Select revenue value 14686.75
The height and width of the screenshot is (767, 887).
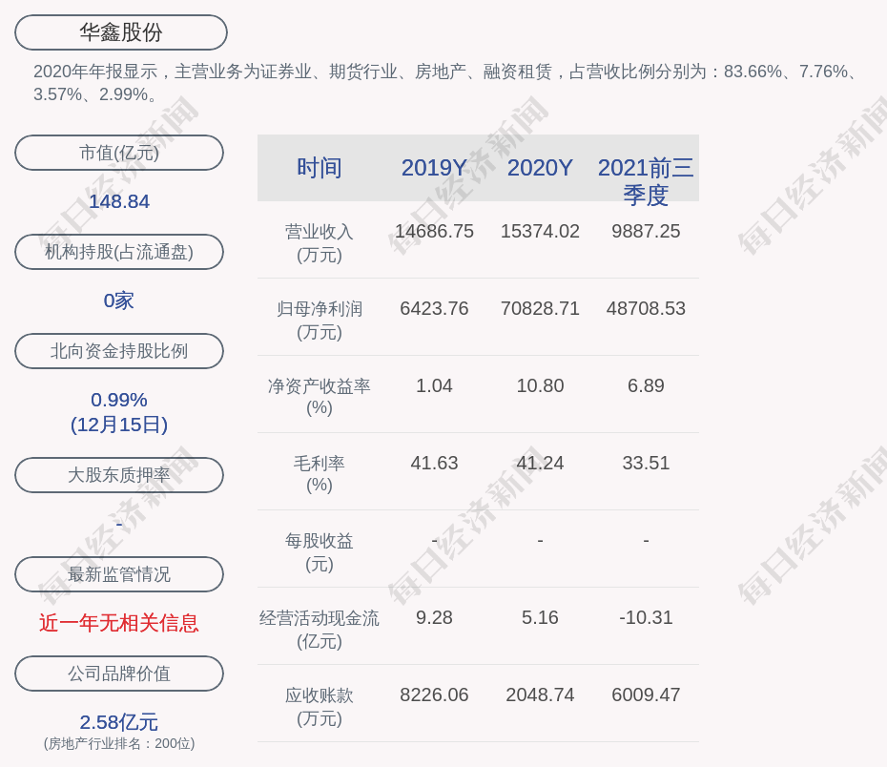click(x=434, y=232)
